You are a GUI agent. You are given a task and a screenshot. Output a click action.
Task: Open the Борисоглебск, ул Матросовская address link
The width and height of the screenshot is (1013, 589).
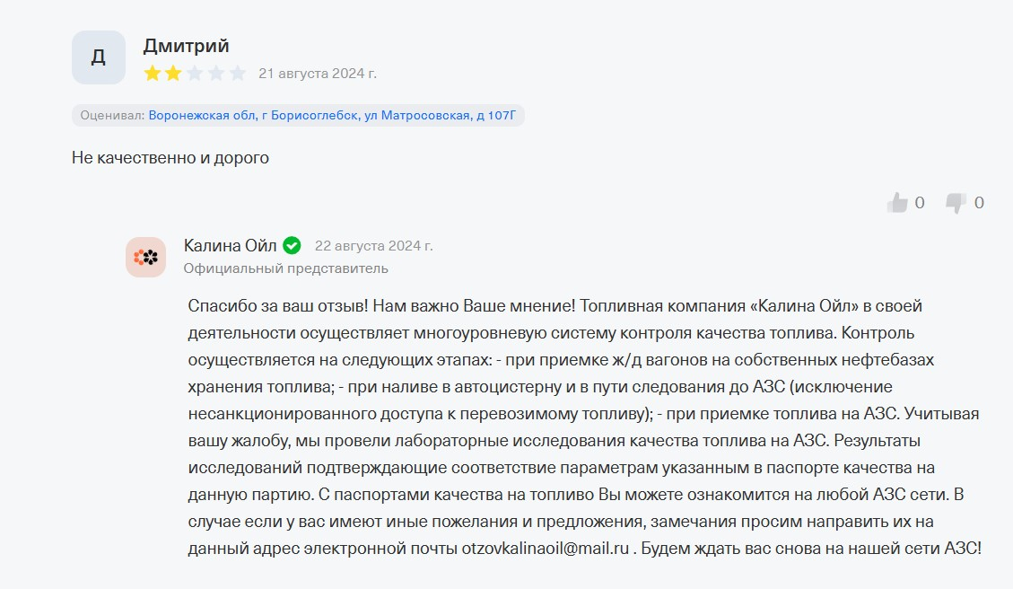tap(332, 115)
